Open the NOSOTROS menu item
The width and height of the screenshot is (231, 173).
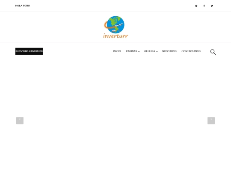(169, 51)
